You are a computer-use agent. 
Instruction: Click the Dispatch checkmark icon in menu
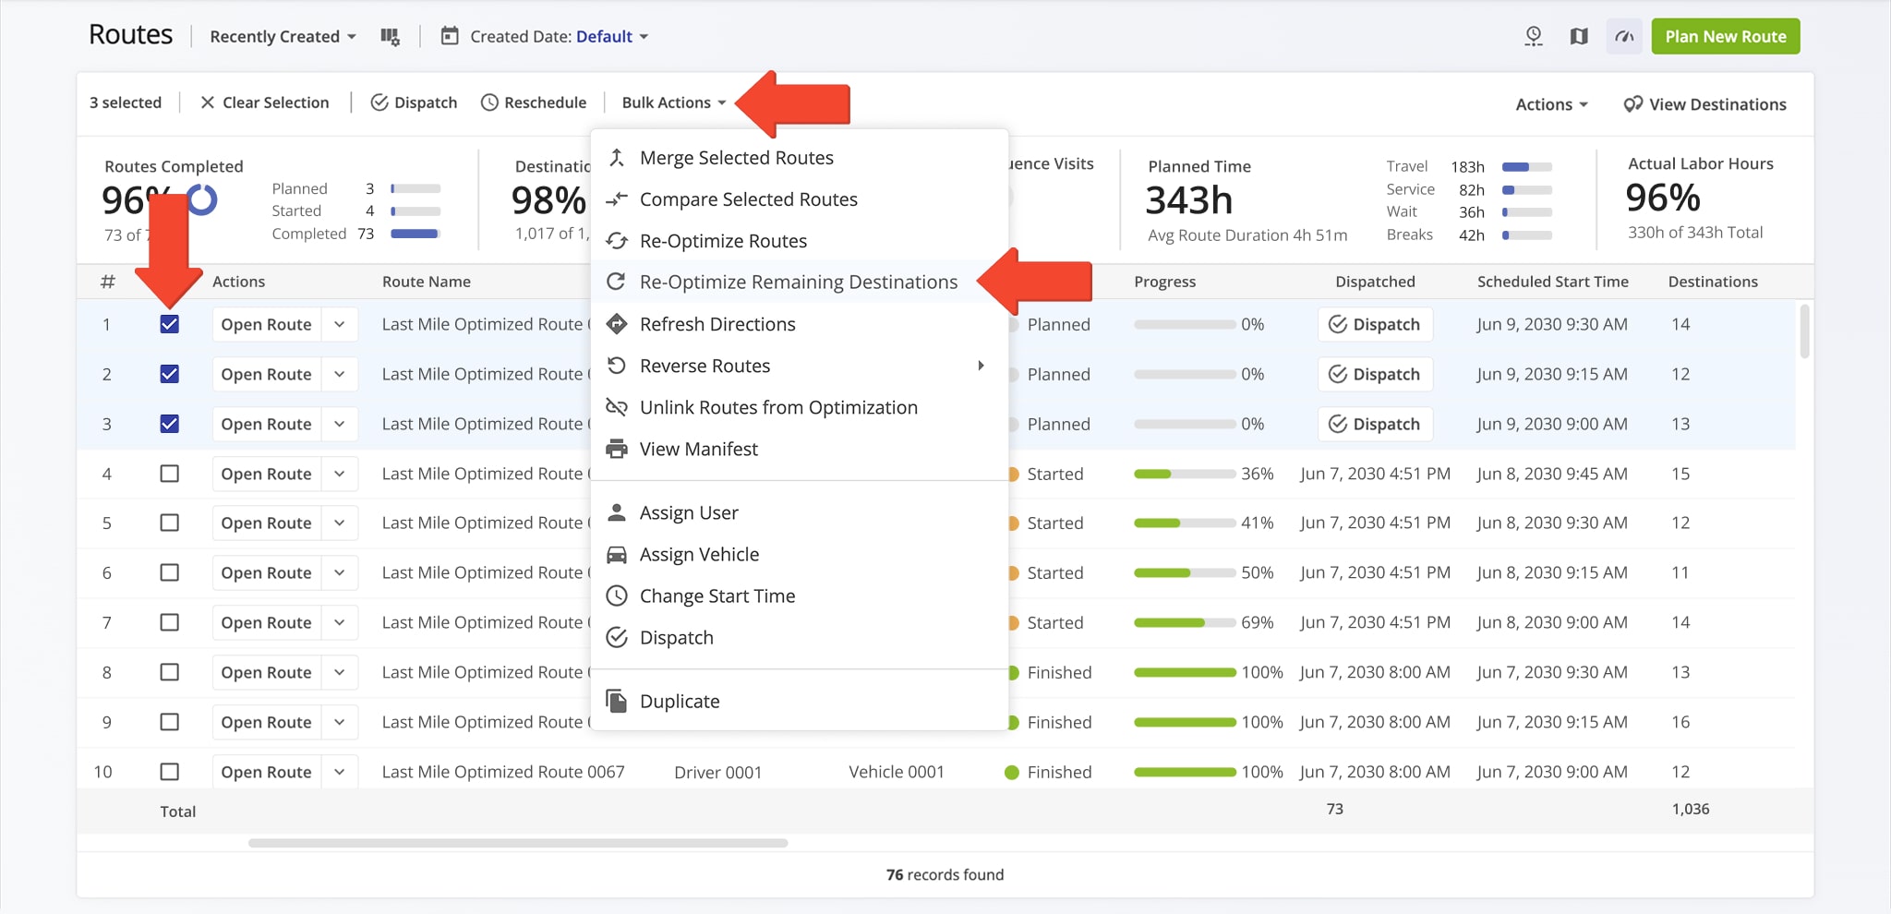click(x=617, y=637)
